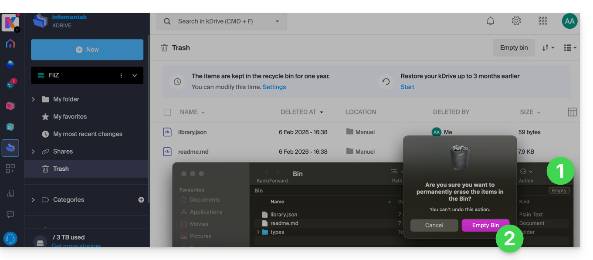
Task: Open My favorites in the sidebar
Action: [x=70, y=117]
